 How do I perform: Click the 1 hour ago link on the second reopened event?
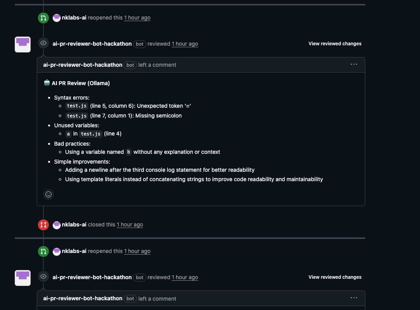point(137,251)
